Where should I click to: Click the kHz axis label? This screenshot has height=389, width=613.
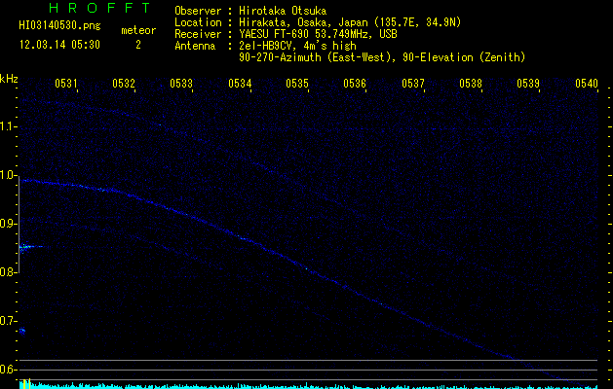coord(9,79)
